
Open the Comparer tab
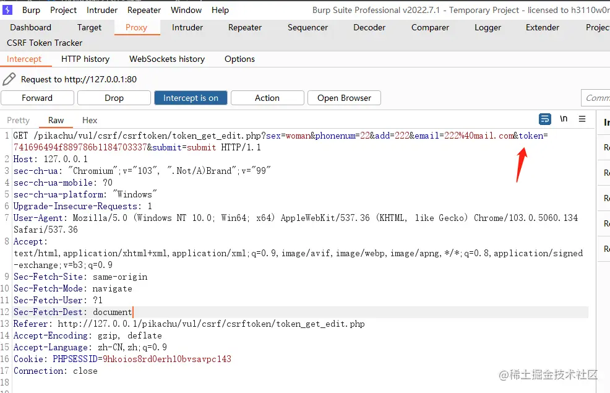430,27
